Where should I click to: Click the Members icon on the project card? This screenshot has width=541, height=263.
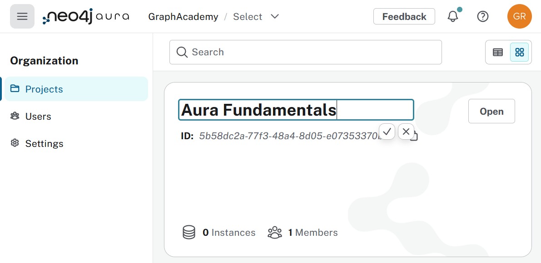click(x=275, y=232)
